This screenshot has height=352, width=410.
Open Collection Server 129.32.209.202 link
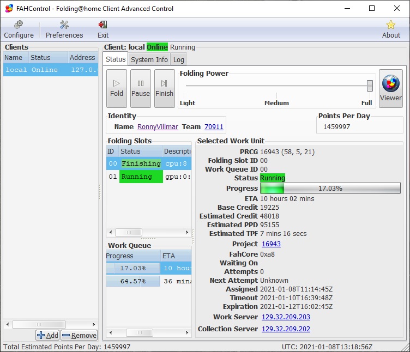(286, 329)
